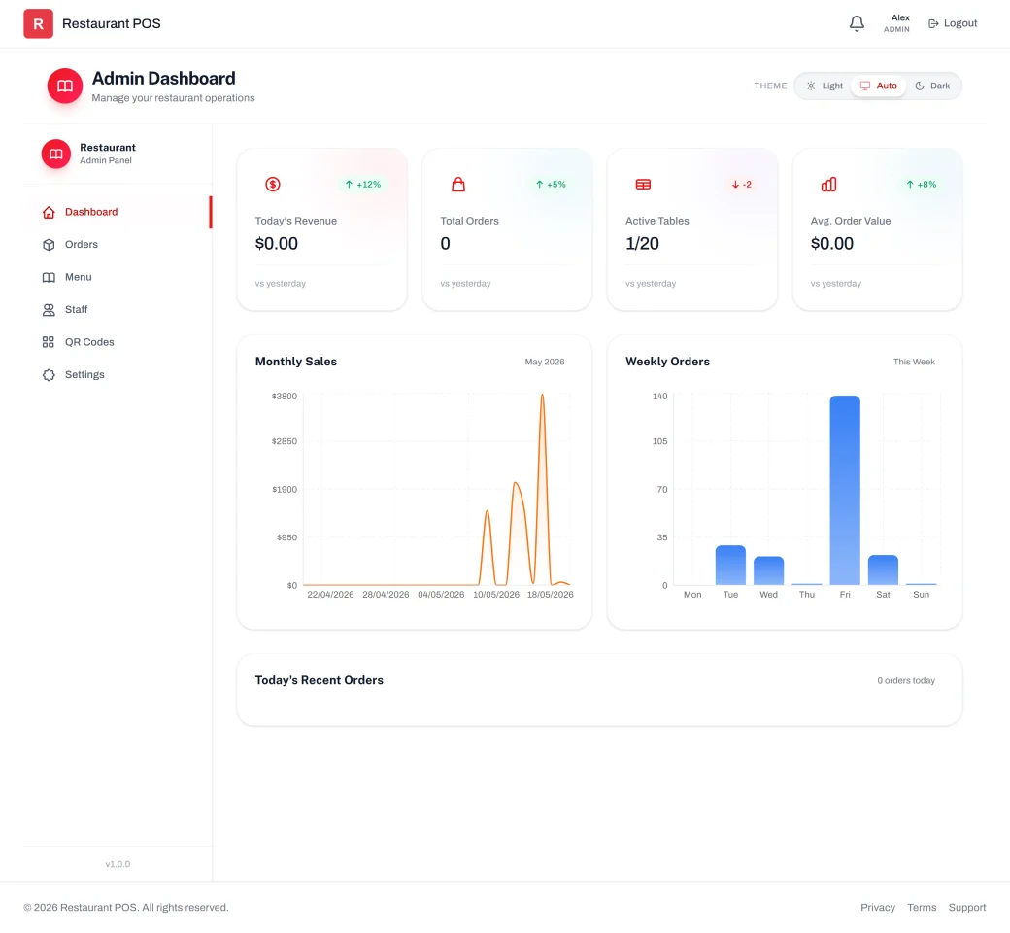Image resolution: width=1010 pixels, height=933 pixels.
Task: Click the May 2026 label on Monthly Sales
Action: 544,362
